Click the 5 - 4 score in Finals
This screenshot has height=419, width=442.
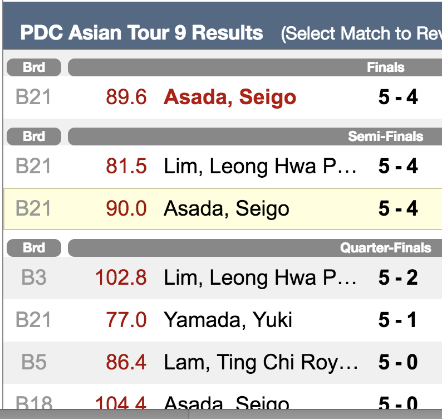398,98
